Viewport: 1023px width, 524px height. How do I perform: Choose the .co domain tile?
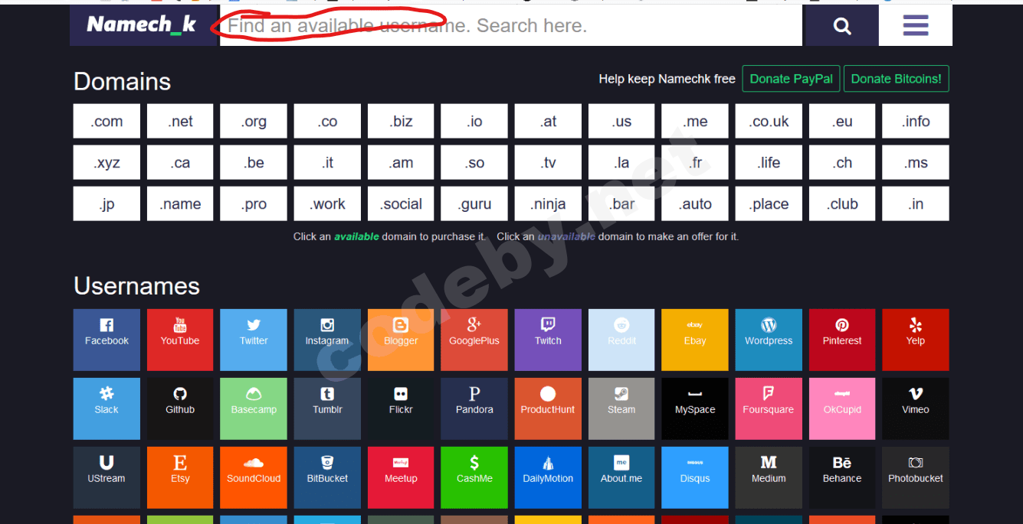tap(327, 121)
